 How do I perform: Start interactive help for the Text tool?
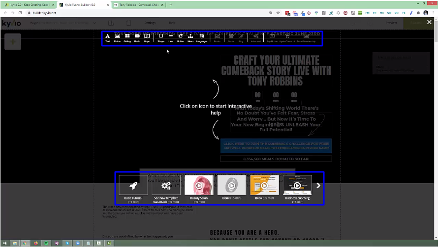click(x=108, y=38)
